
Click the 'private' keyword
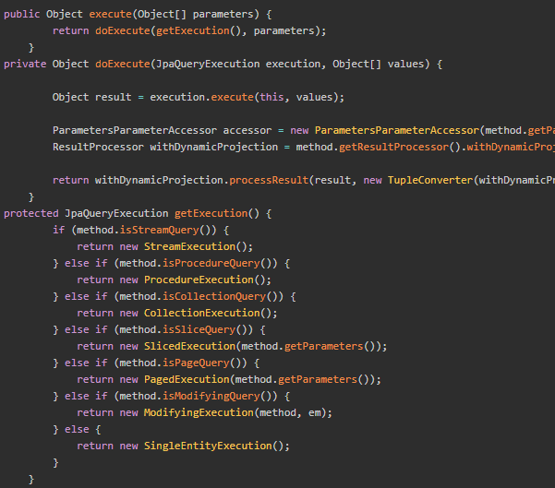(25, 64)
